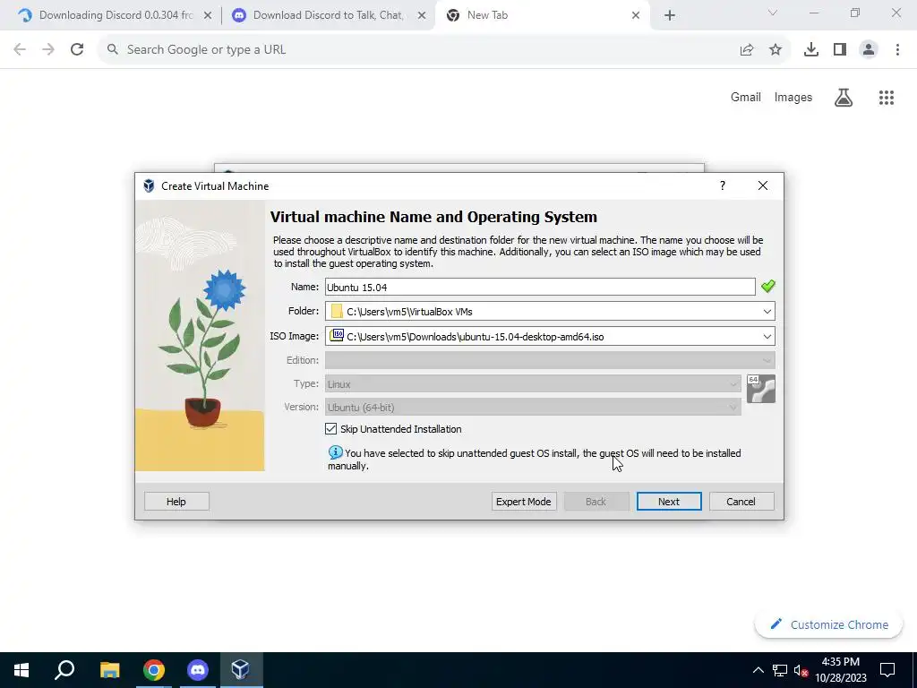Click Chrome's downloads icon in the toolbar
Screen dimensions: 917x688
(810, 50)
